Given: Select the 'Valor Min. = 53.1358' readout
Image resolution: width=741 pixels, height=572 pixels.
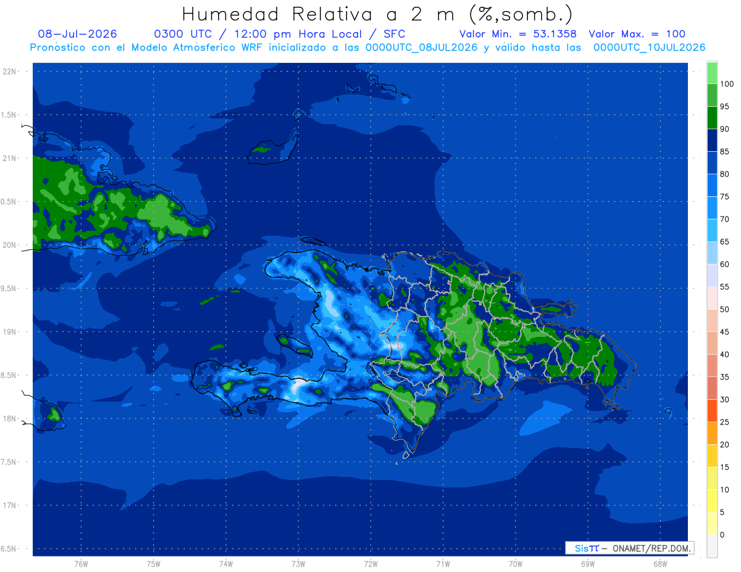Looking at the screenshot, I should pyautogui.click(x=518, y=34).
